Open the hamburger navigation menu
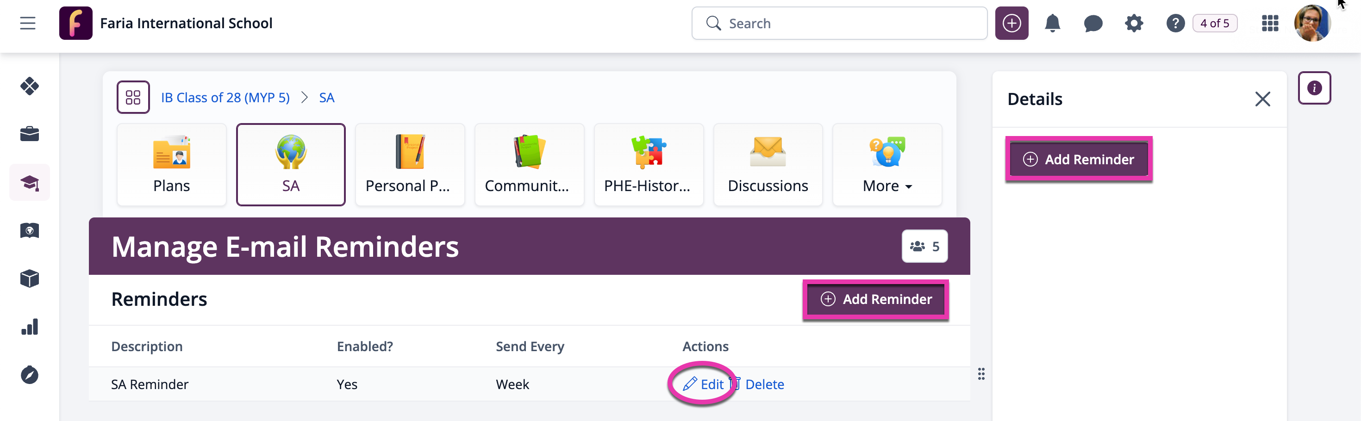Screen dimensions: 1361x421 [x=27, y=23]
